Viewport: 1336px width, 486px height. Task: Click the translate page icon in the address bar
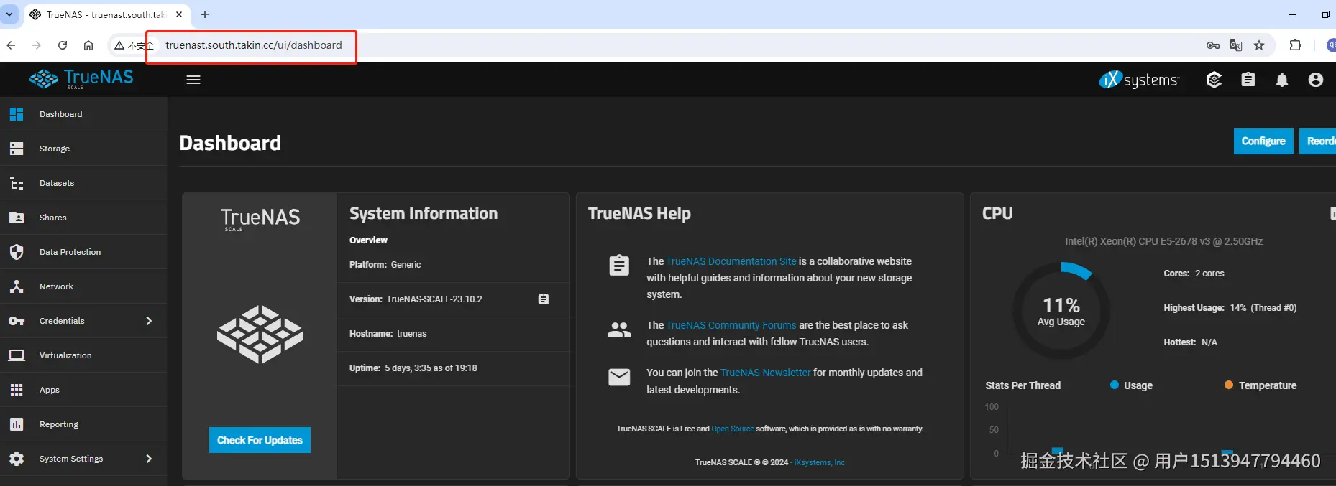click(x=1236, y=45)
